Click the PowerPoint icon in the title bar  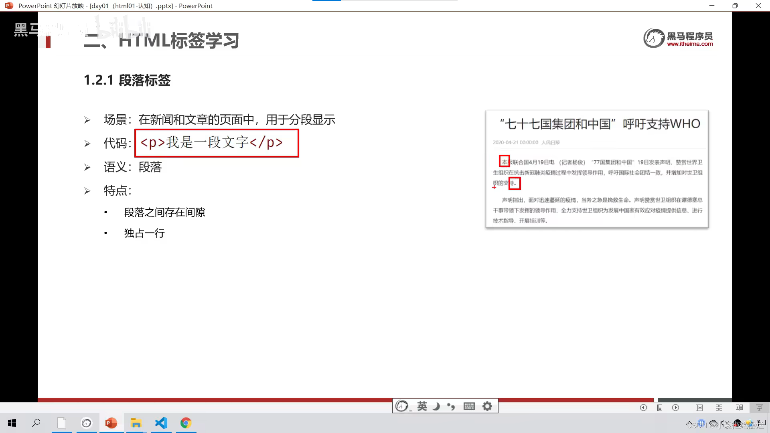[9, 6]
